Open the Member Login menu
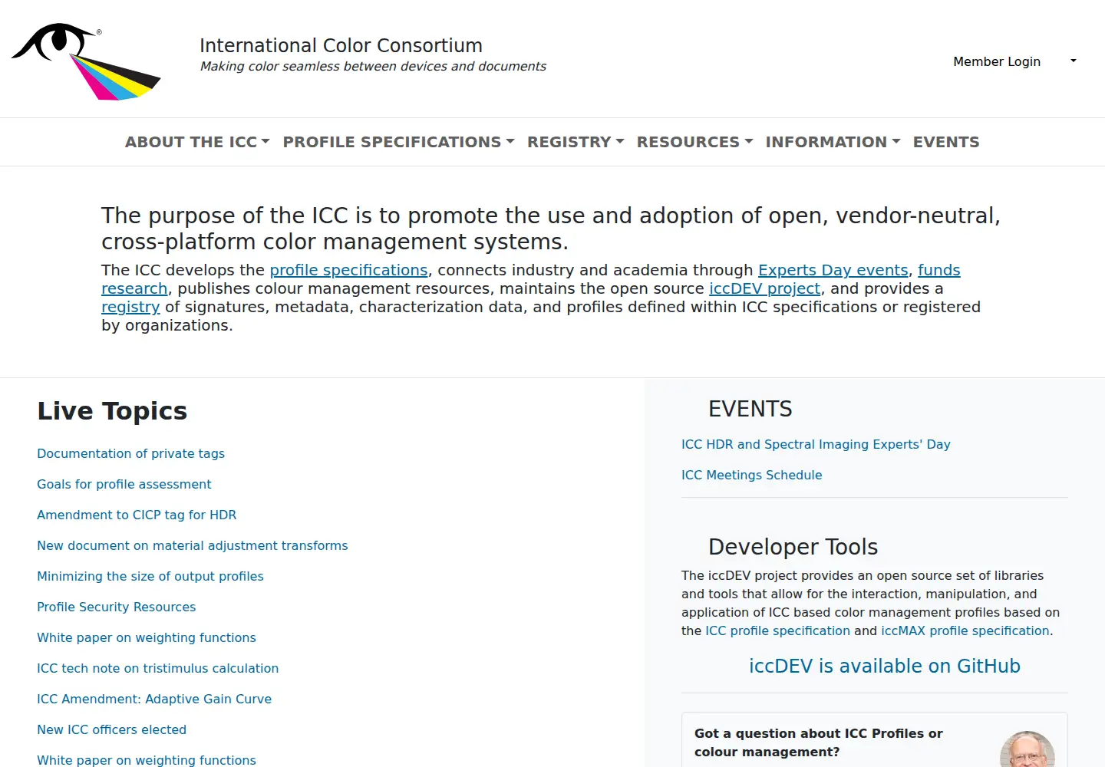The height and width of the screenshot is (767, 1105). [1014, 61]
